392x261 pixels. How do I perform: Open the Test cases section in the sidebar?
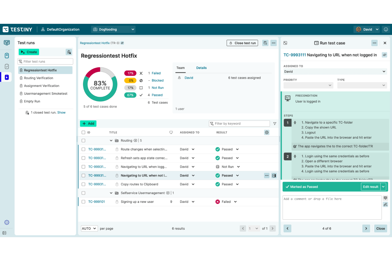7,55
